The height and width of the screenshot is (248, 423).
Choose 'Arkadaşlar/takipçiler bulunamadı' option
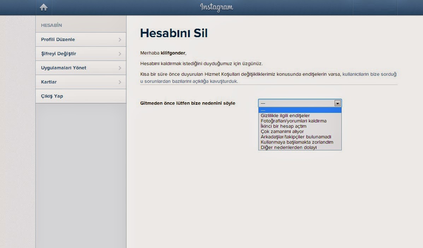pyautogui.click(x=300, y=137)
